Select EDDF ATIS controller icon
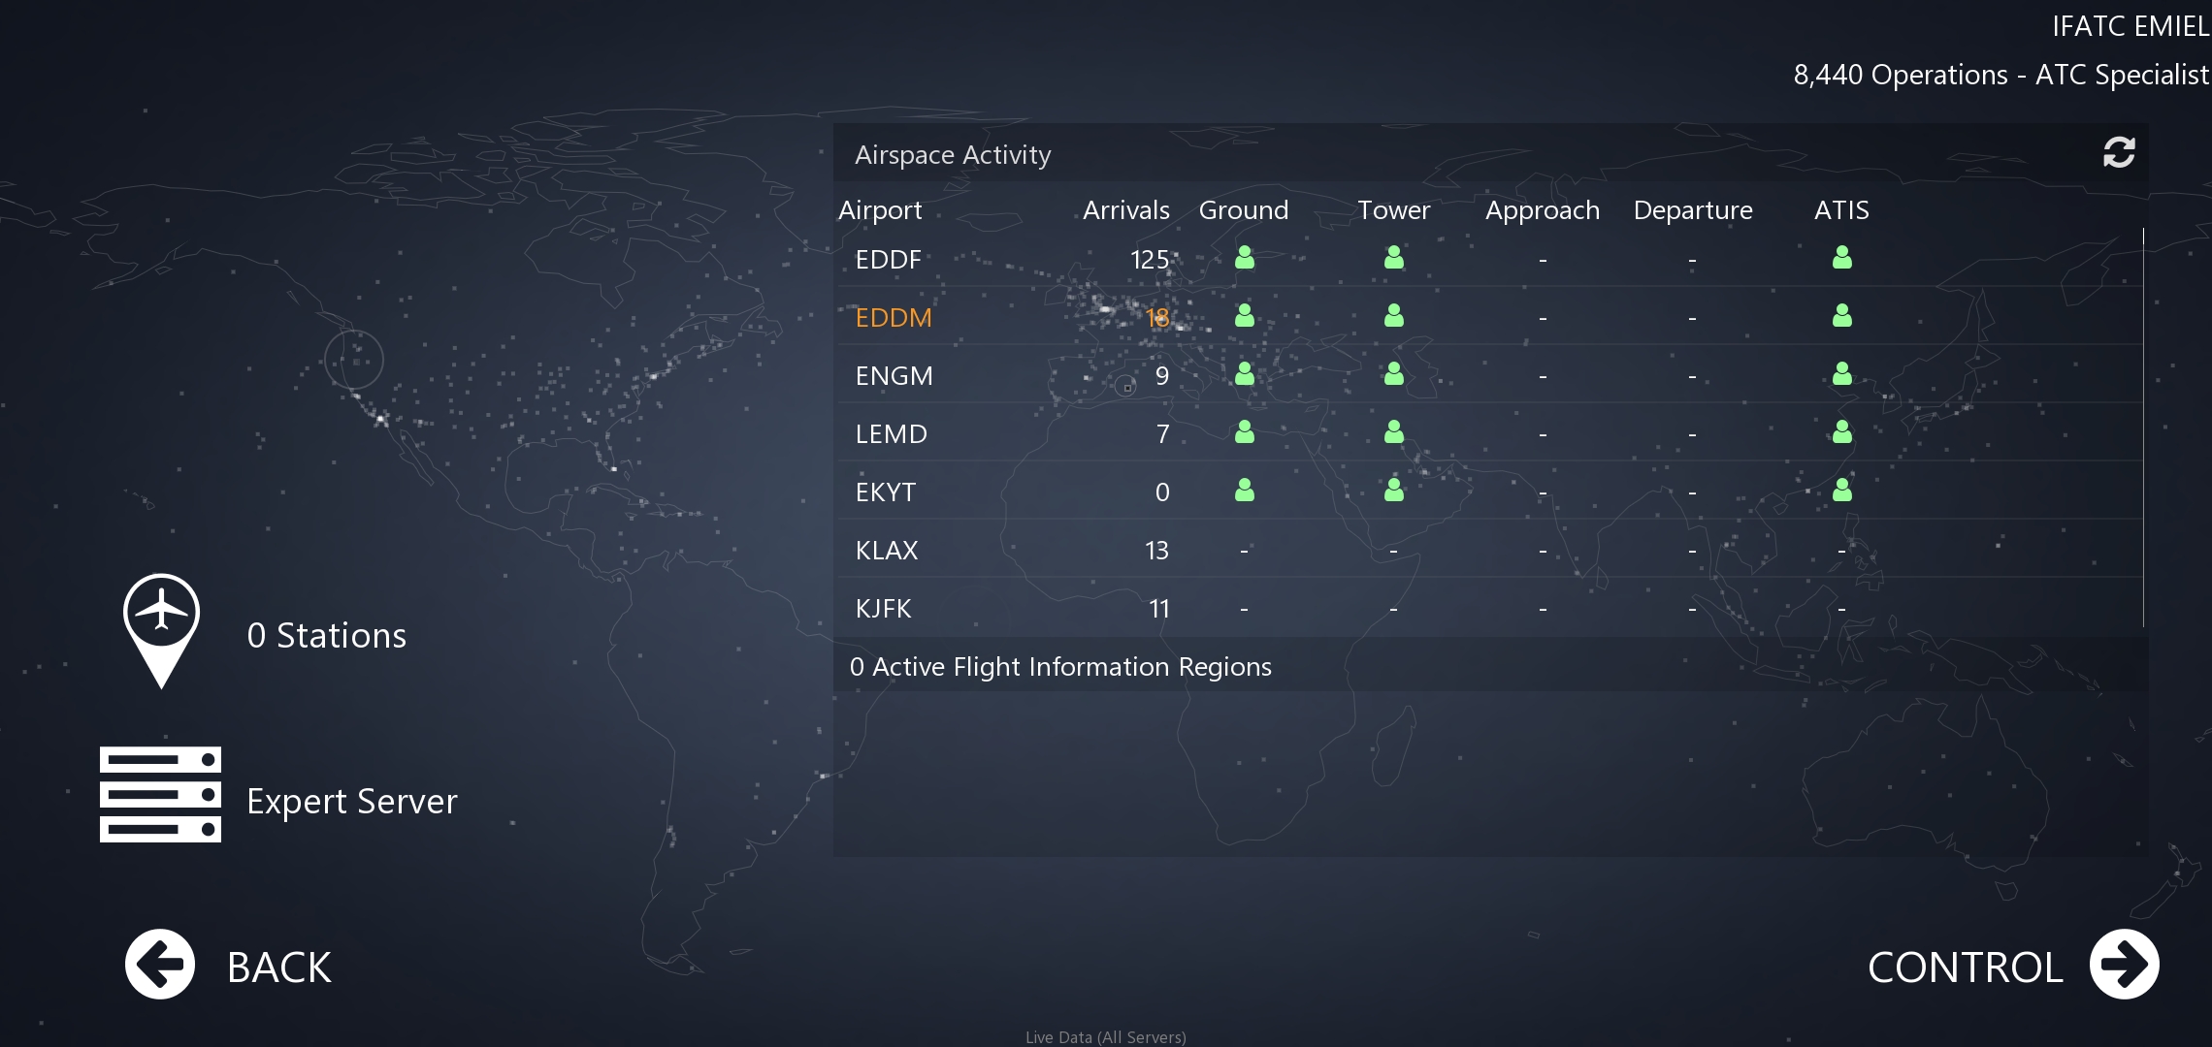The height and width of the screenshot is (1047, 2212). [1841, 258]
